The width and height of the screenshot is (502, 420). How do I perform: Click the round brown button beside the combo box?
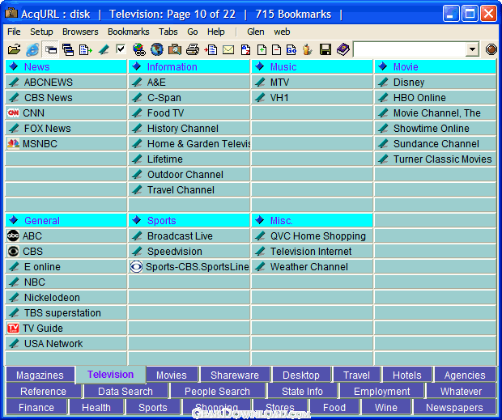(491, 49)
